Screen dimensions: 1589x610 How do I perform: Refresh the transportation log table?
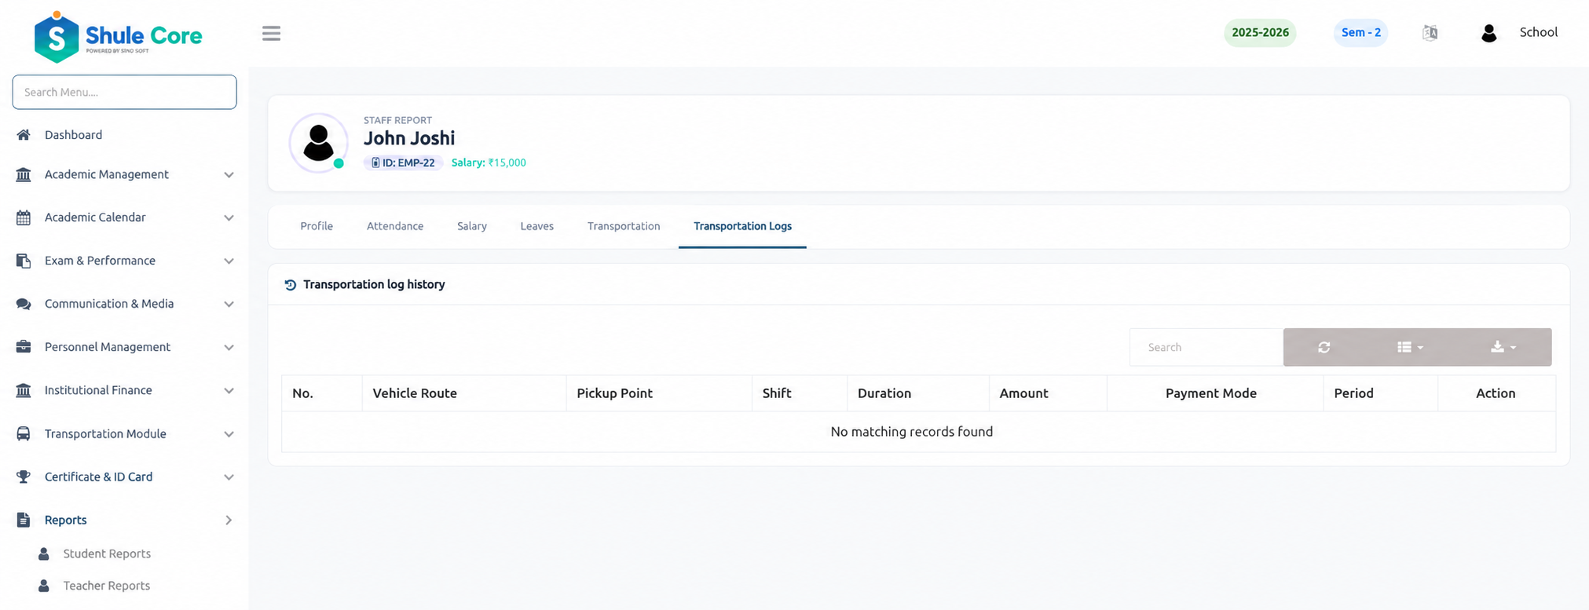[x=1324, y=347]
